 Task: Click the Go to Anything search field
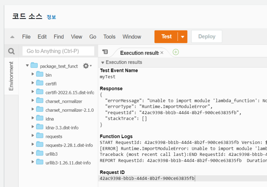pos(58,51)
